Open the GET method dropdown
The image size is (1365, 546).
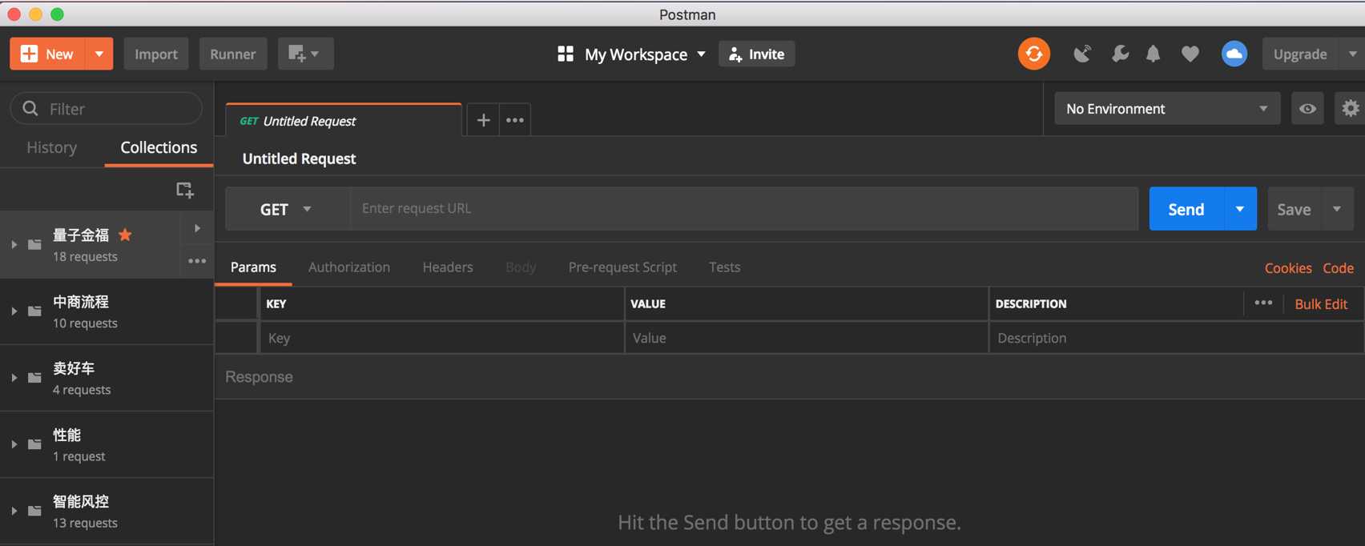coord(288,209)
